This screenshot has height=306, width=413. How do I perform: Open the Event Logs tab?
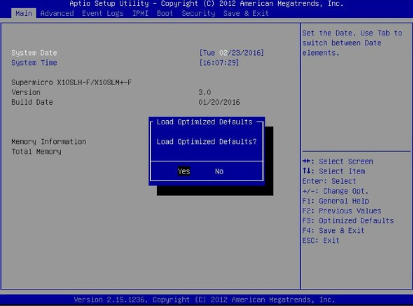[x=102, y=13]
